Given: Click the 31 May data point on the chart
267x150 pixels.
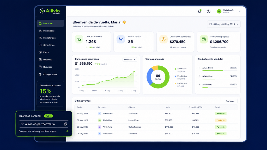Looking at the screenshot, I should pos(134,72).
